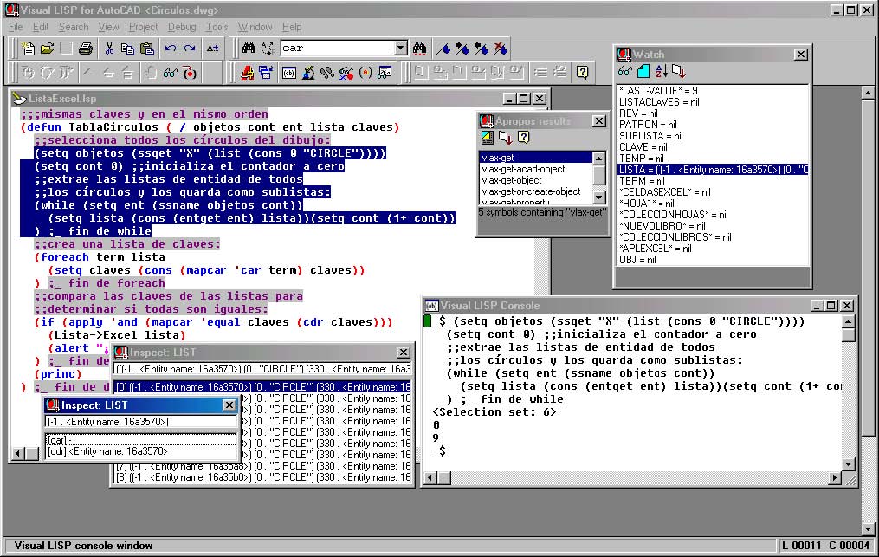
Task: Click the Trace footprints icon
Action: click(326, 73)
